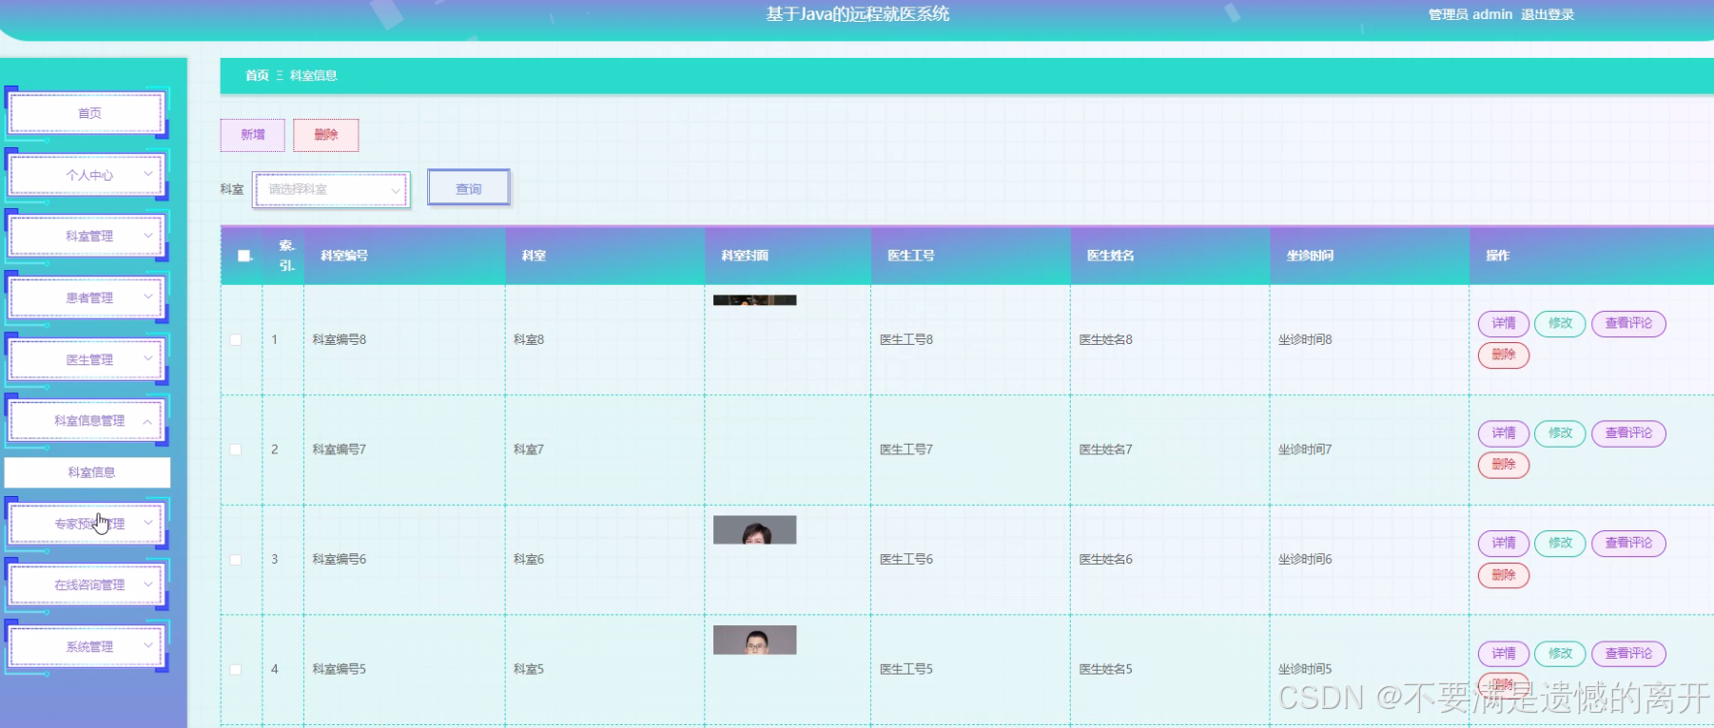The width and height of the screenshot is (1714, 728).
Task: Click 删除 for 科室编号7 row
Action: coord(1504,465)
